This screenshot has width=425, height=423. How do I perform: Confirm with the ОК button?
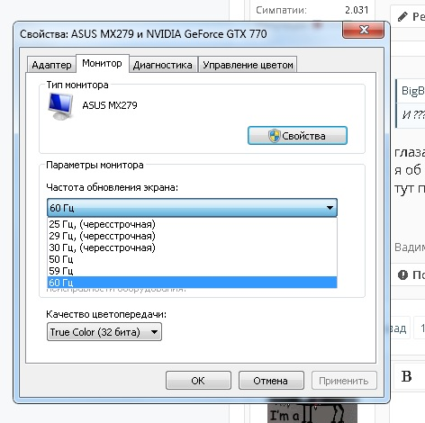198,381
